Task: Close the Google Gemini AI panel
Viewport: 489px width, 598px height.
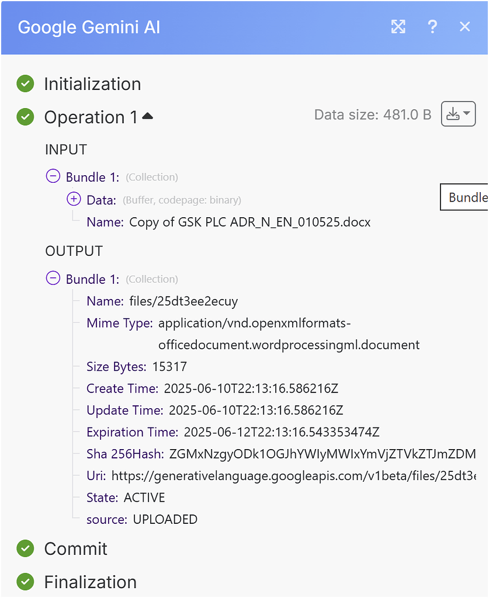Action: click(464, 26)
